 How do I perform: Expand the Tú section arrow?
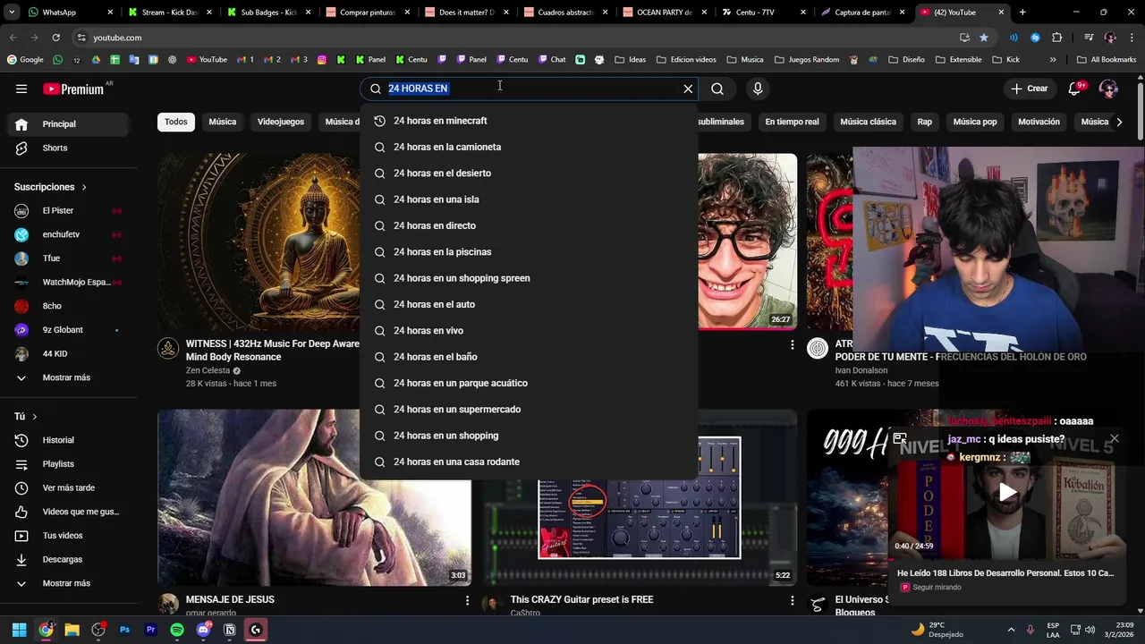coord(35,417)
